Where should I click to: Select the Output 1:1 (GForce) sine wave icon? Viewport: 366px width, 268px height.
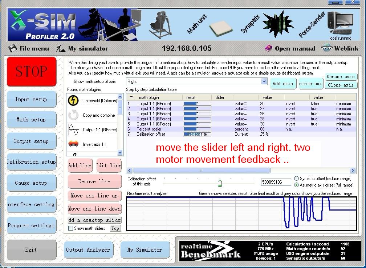(x=73, y=129)
